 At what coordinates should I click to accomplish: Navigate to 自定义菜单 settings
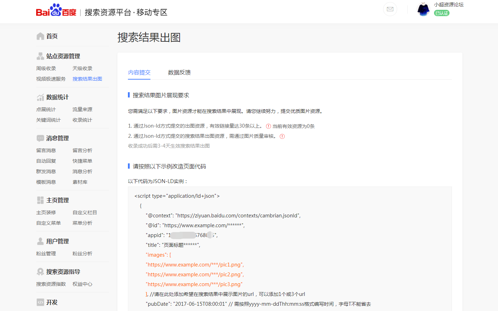48,223
